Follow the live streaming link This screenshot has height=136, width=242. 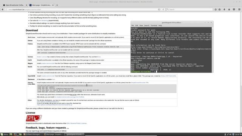pos(43,20)
